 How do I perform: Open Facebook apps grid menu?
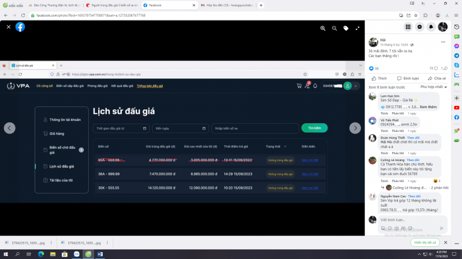pos(408,26)
